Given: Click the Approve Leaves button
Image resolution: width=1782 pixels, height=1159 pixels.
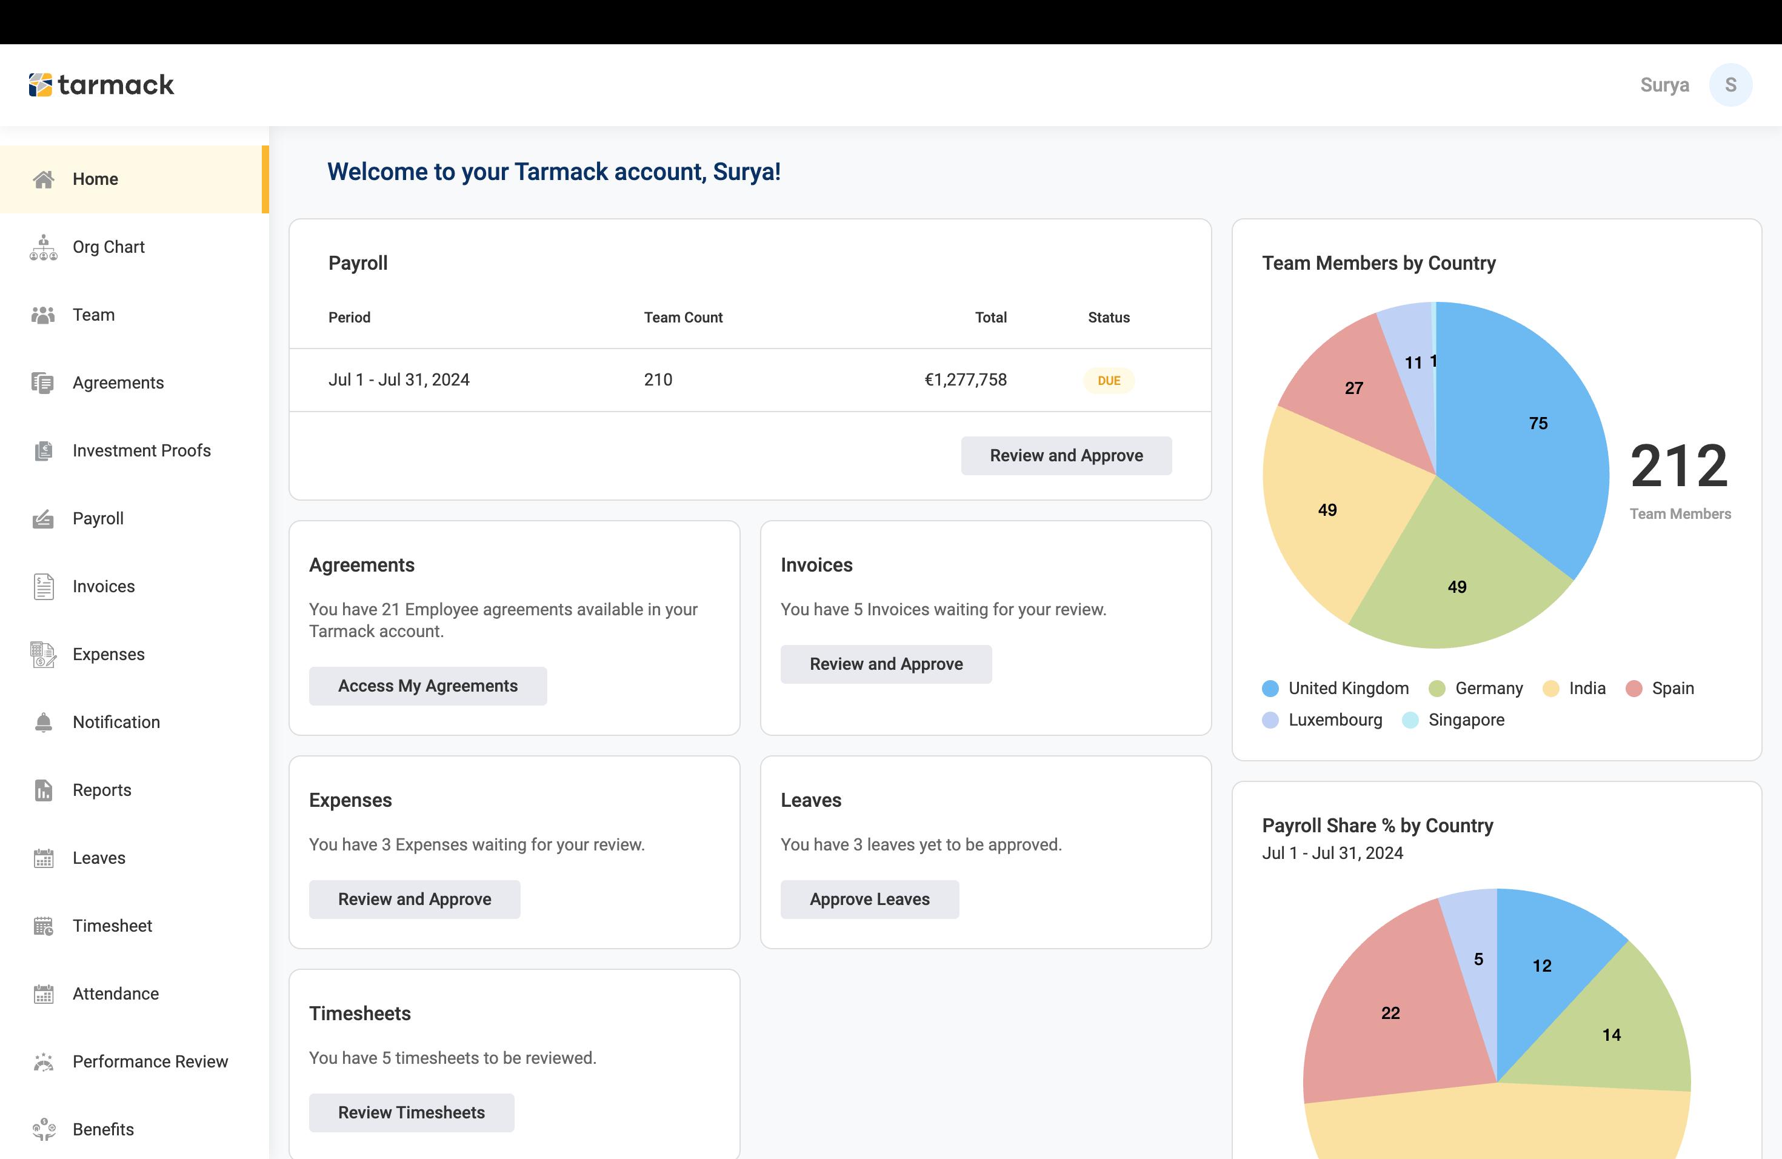Looking at the screenshot, I should click(x=869, y=899).
